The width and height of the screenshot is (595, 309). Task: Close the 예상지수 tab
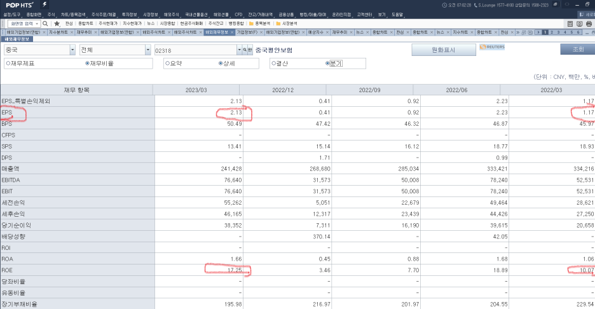pyautogui.click(x=327, y=32)
